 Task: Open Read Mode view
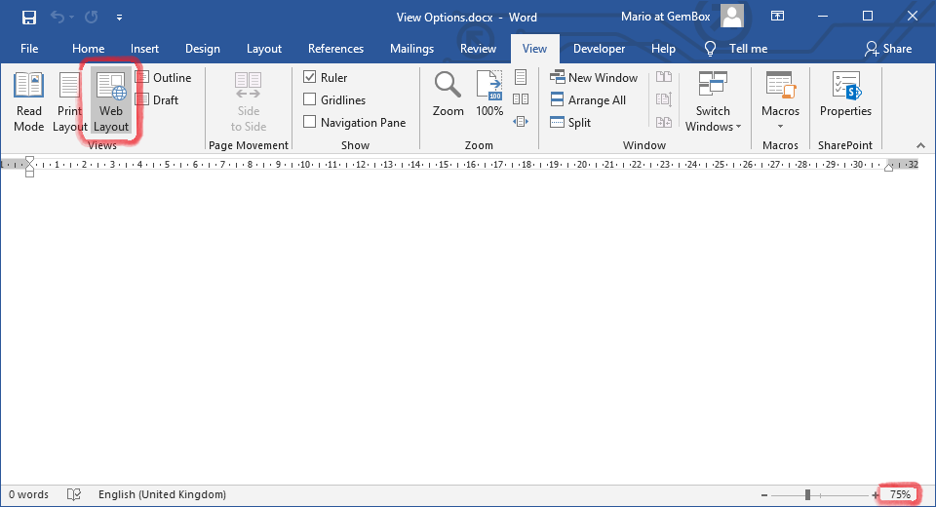click(28, 101)
